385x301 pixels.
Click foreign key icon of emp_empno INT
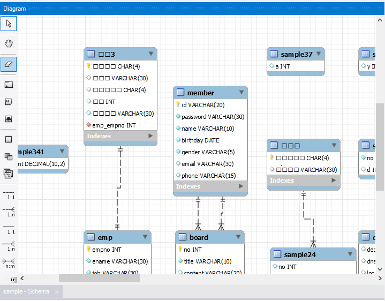click(x=89, y=125)
